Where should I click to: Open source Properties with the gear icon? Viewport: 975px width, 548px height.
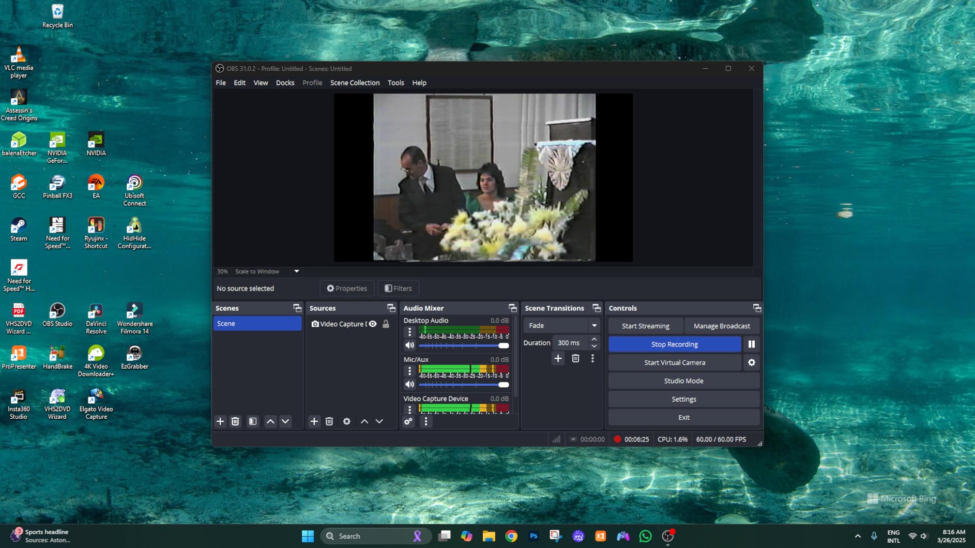[346, 421]
